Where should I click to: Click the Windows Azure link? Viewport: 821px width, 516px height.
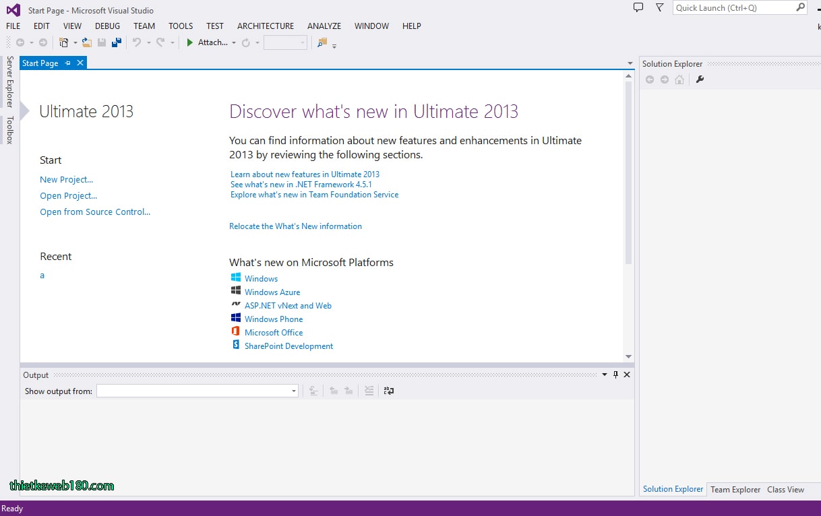(272, 292)
